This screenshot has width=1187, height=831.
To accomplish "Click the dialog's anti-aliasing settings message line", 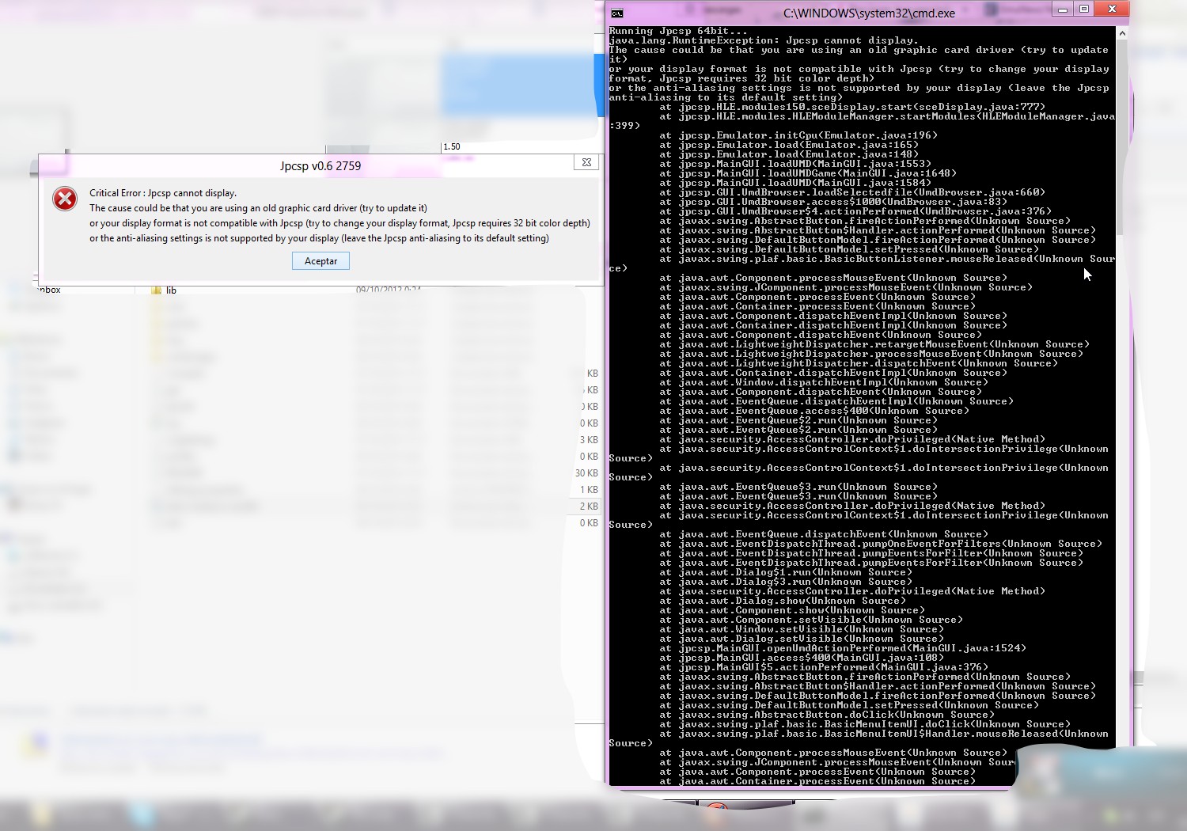I will 319,238.
